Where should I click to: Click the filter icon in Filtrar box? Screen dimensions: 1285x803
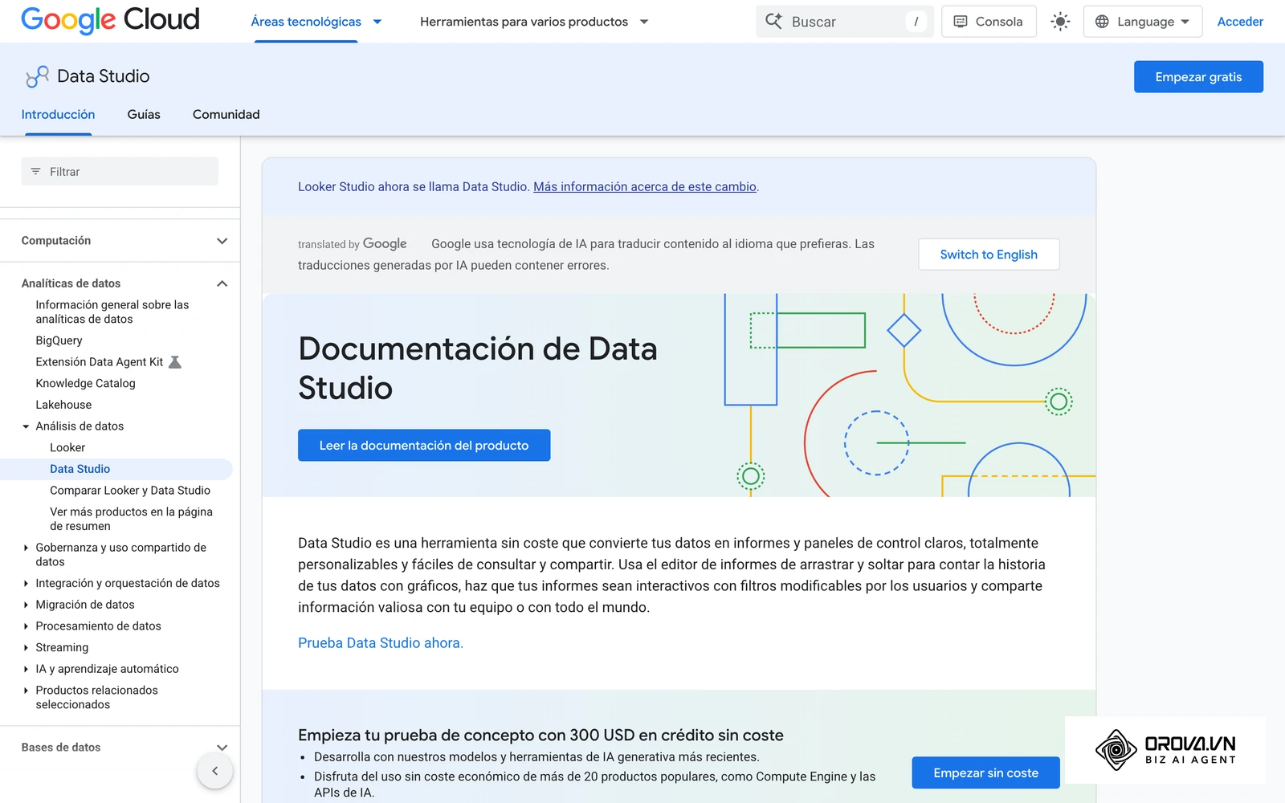click(x=35, y=172)
